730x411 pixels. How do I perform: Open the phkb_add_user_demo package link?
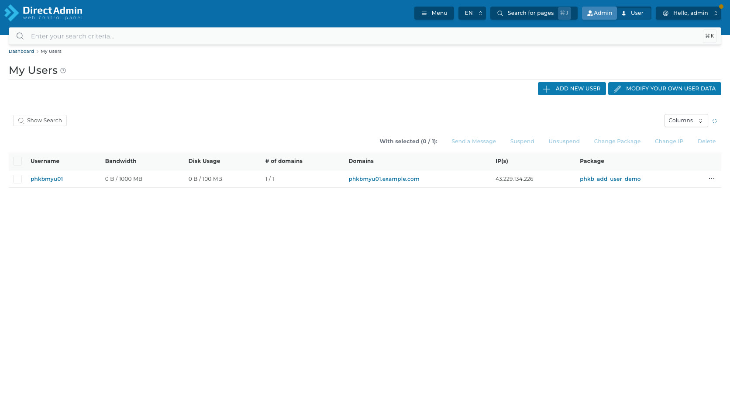point(610,179)
